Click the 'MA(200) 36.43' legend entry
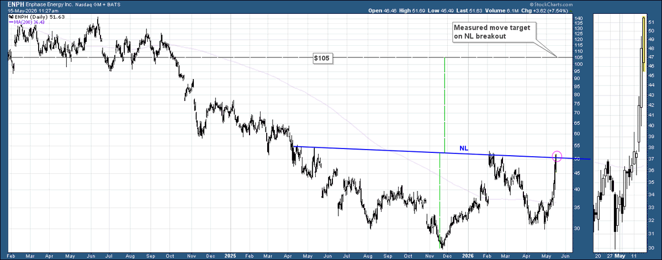The width and height of the screenshot is (662, 260). [x=26, y=22]
